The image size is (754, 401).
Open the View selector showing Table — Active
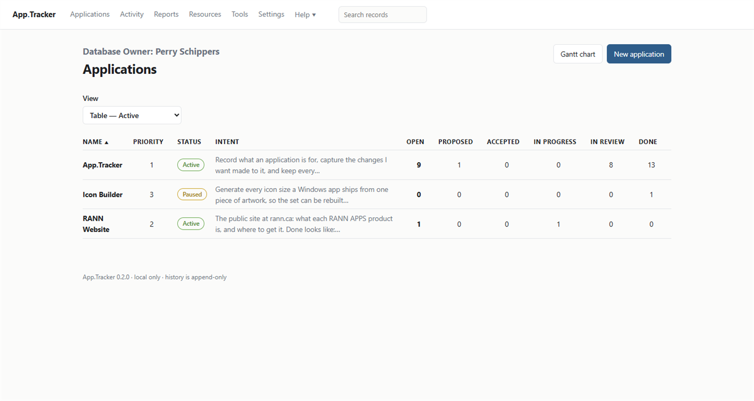(x=132, y=115)
